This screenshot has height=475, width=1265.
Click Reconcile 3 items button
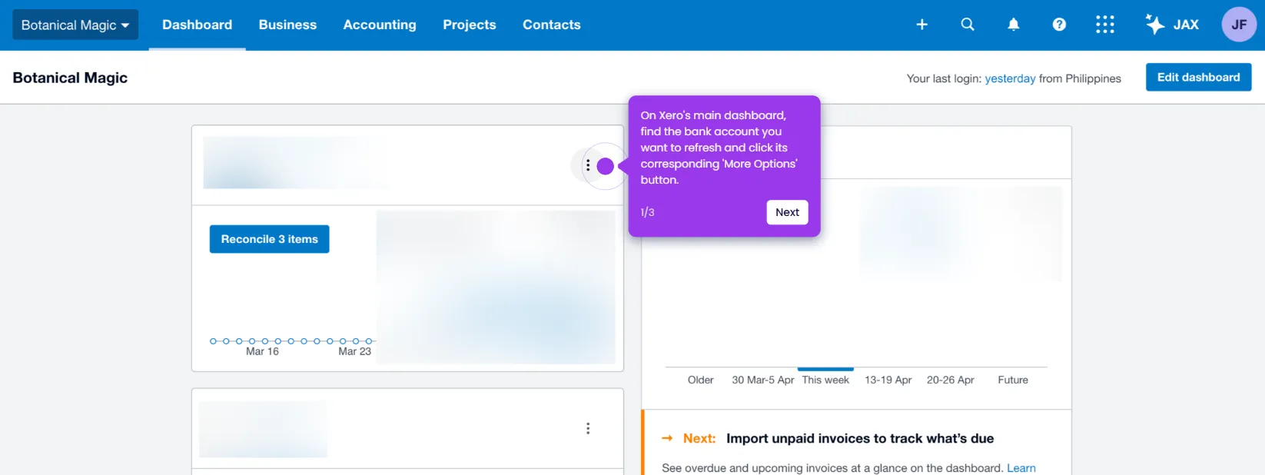[269, 239]
